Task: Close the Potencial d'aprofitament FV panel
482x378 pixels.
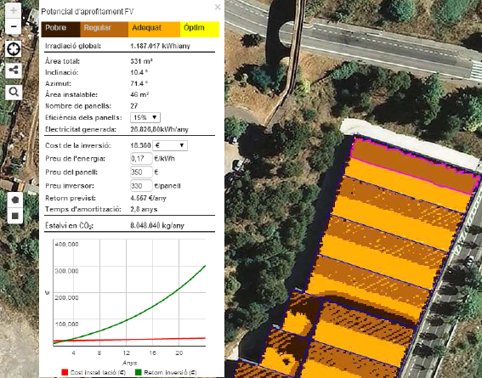Action: point(218,7)
